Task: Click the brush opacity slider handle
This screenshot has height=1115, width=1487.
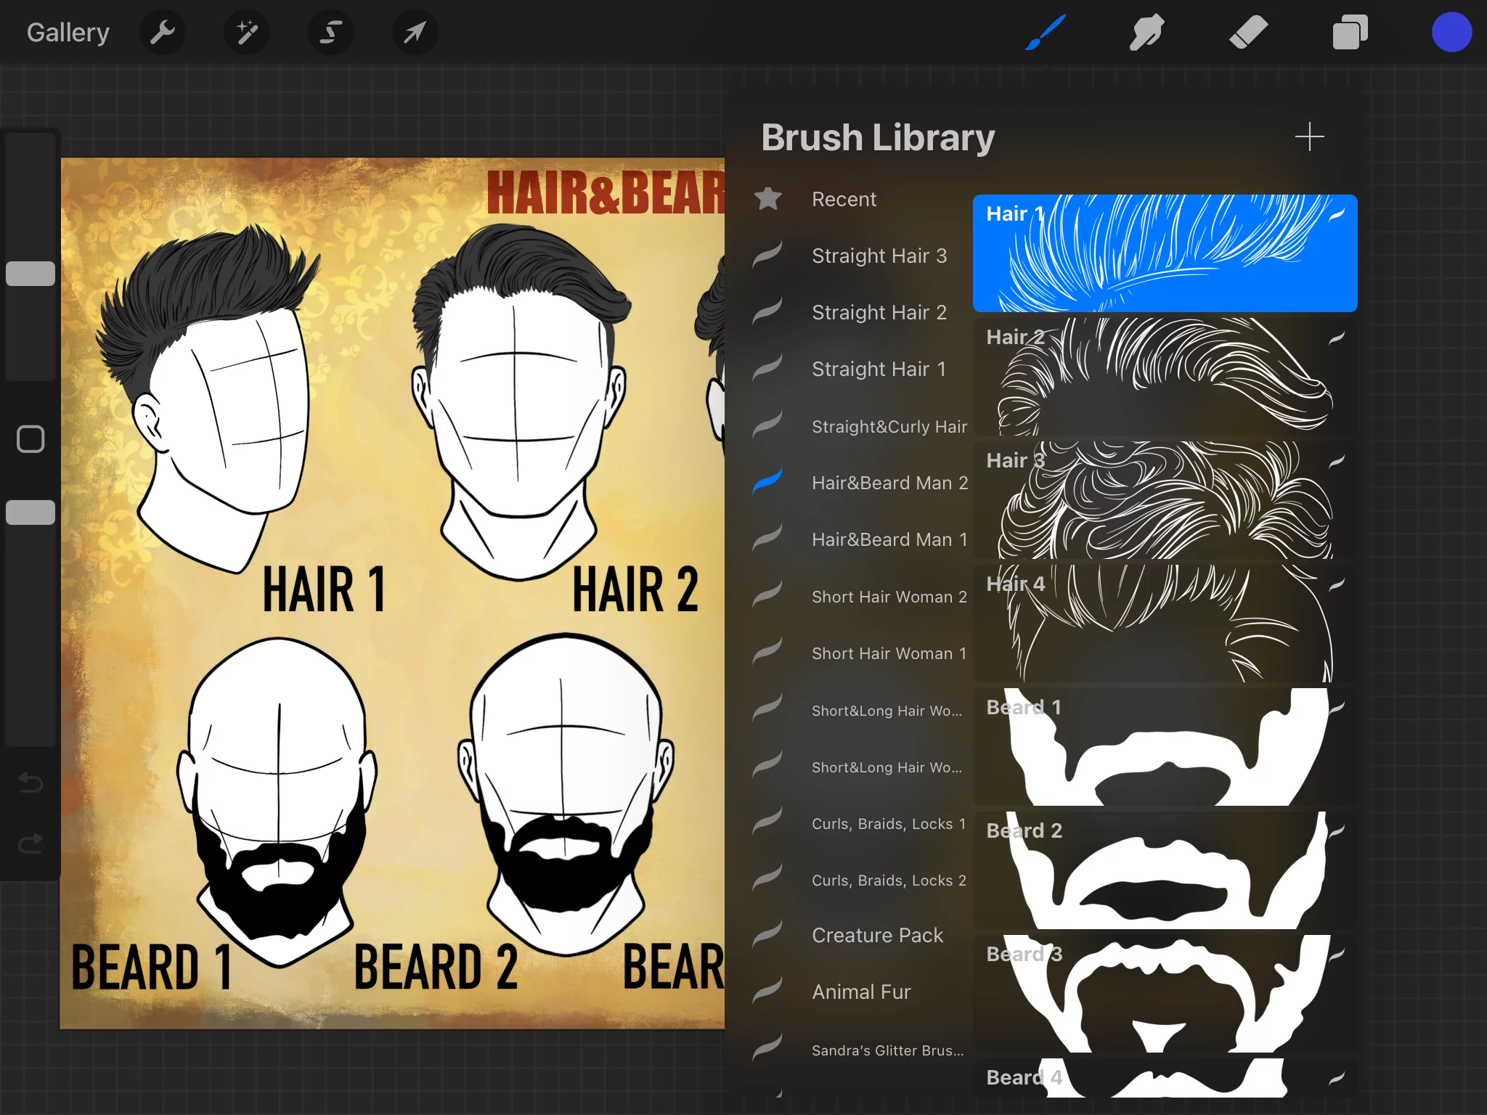Action: (x=30, y=512)
